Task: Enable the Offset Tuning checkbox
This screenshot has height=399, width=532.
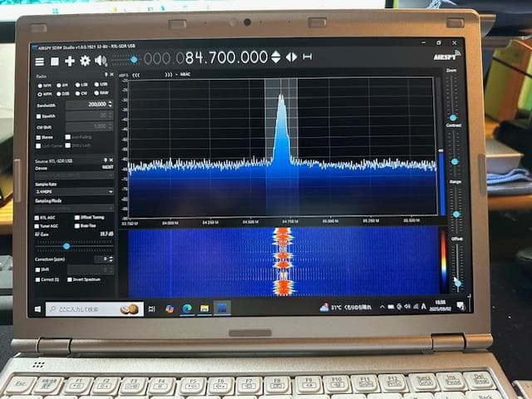Action: [77, 218]
